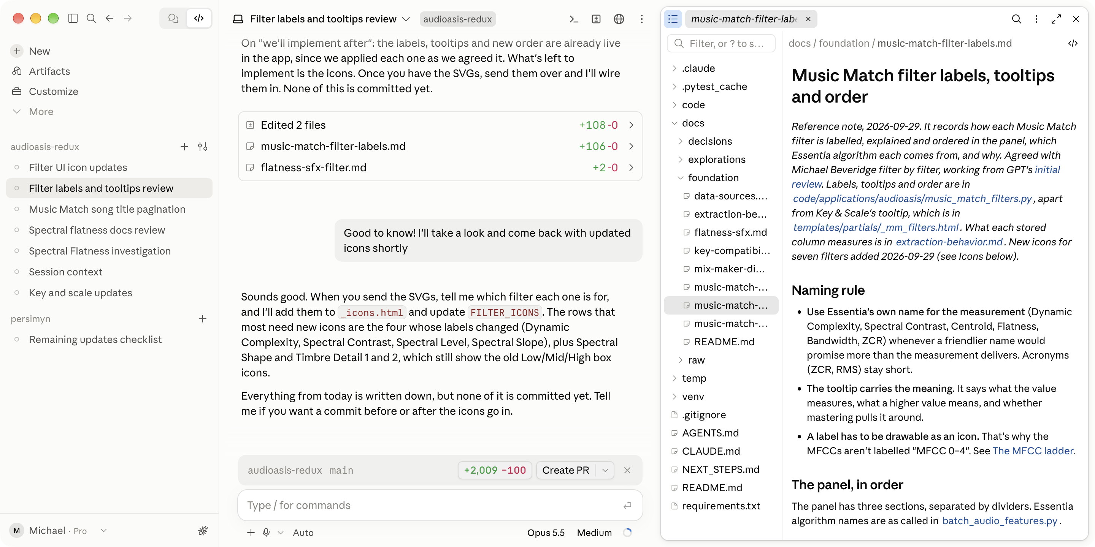
Task: Open the file panel three-dot menu
Action: 1036,19
